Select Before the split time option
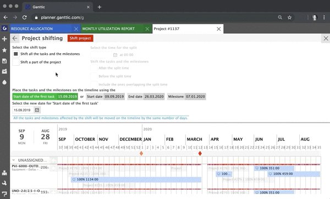 pos(94,76)
